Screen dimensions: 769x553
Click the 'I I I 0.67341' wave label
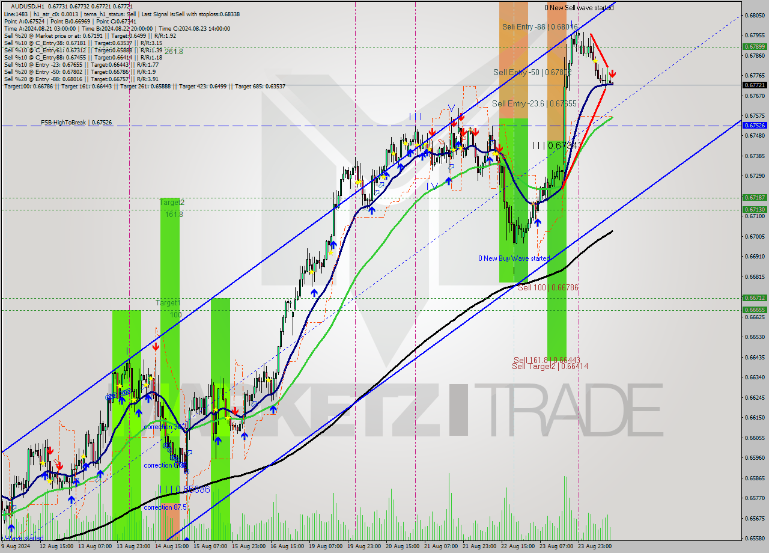(x=556, y=145)
